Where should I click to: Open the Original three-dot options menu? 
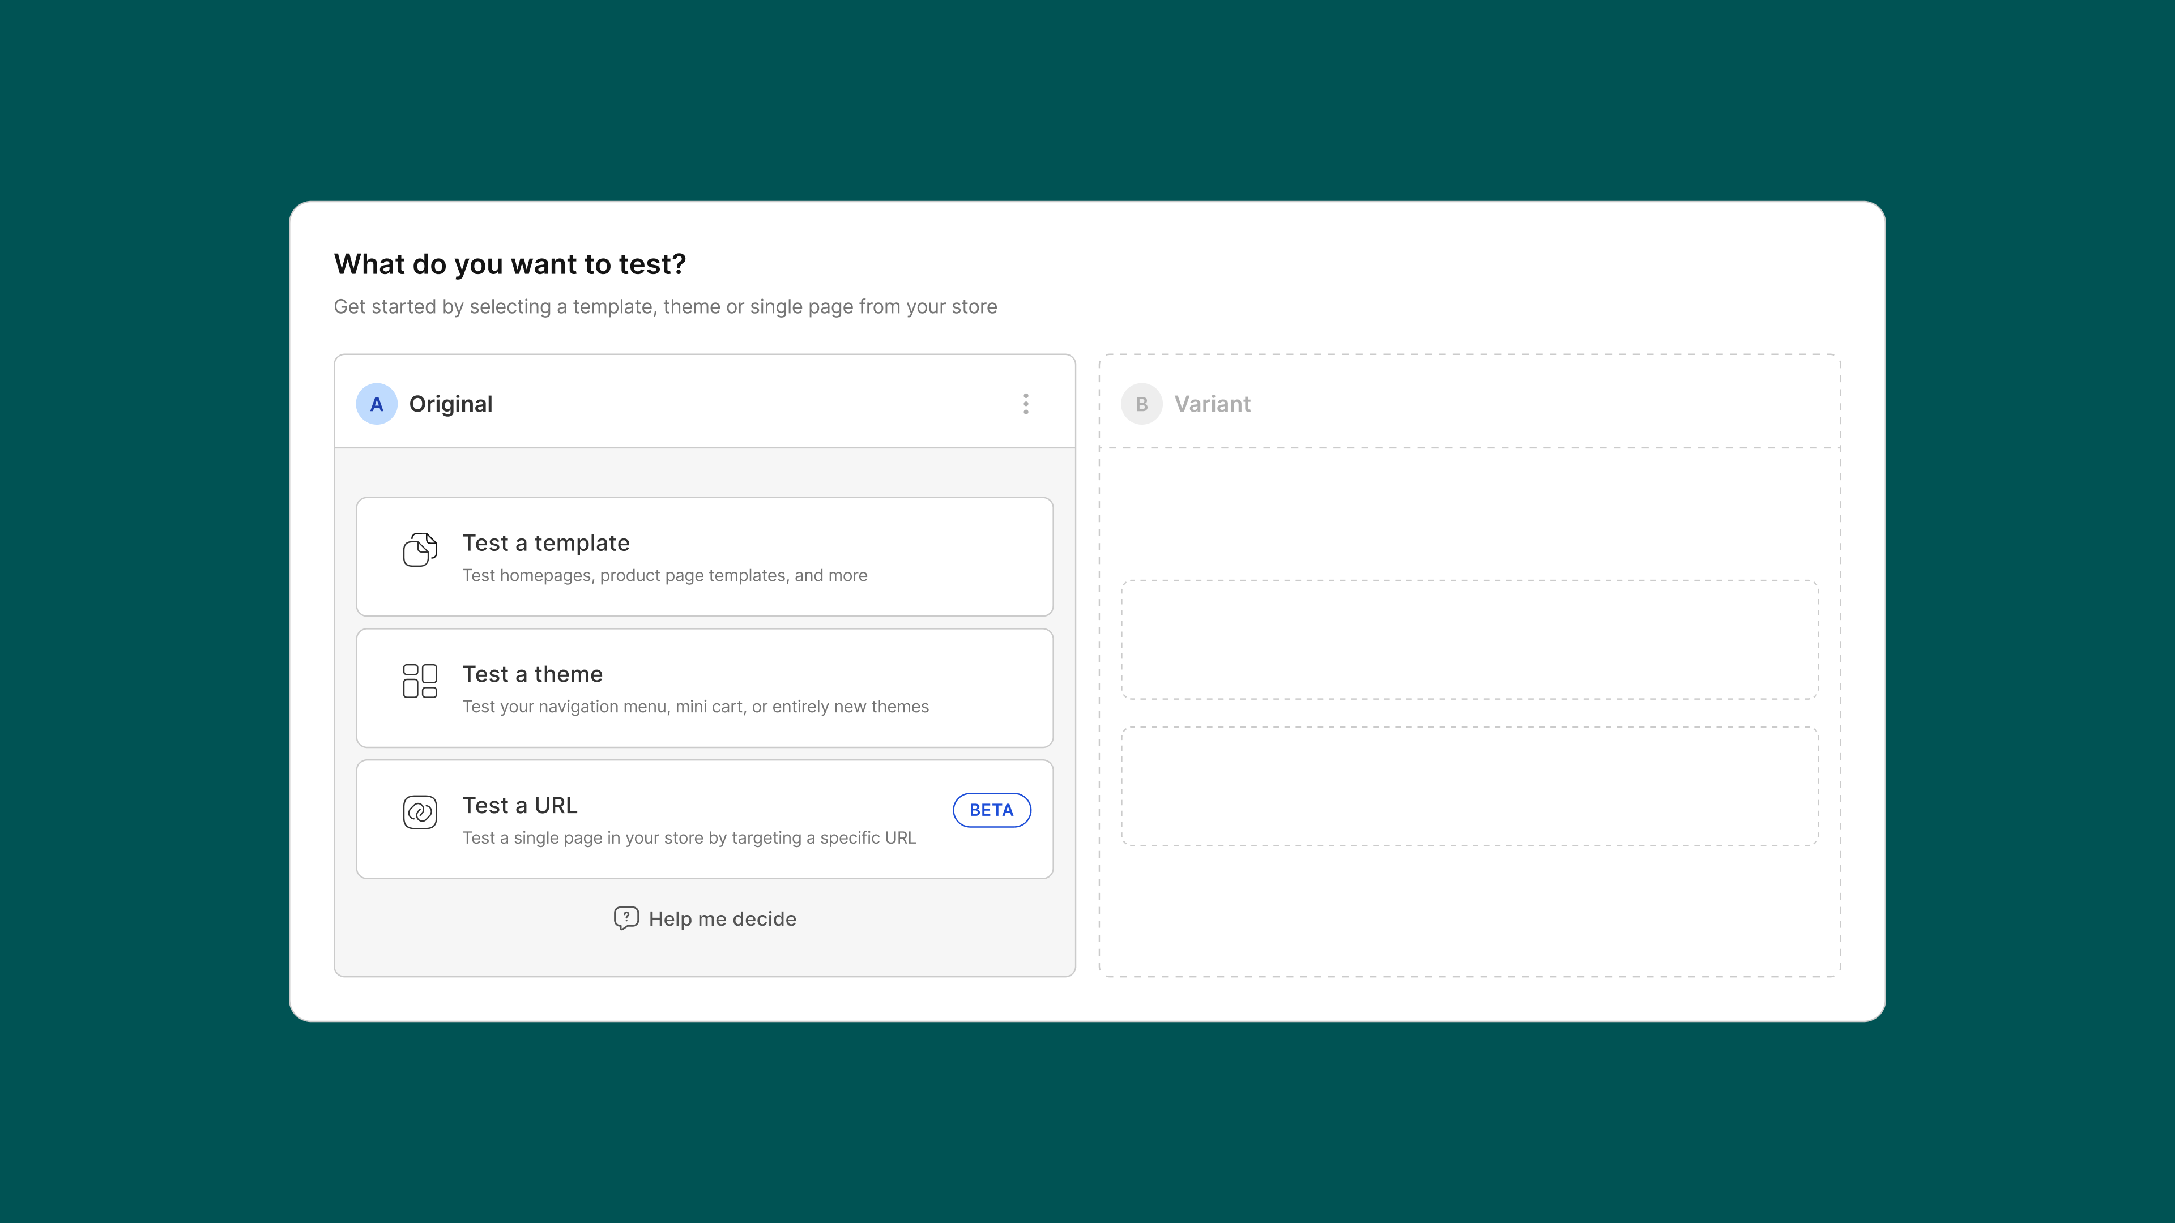click(1026, 404)
